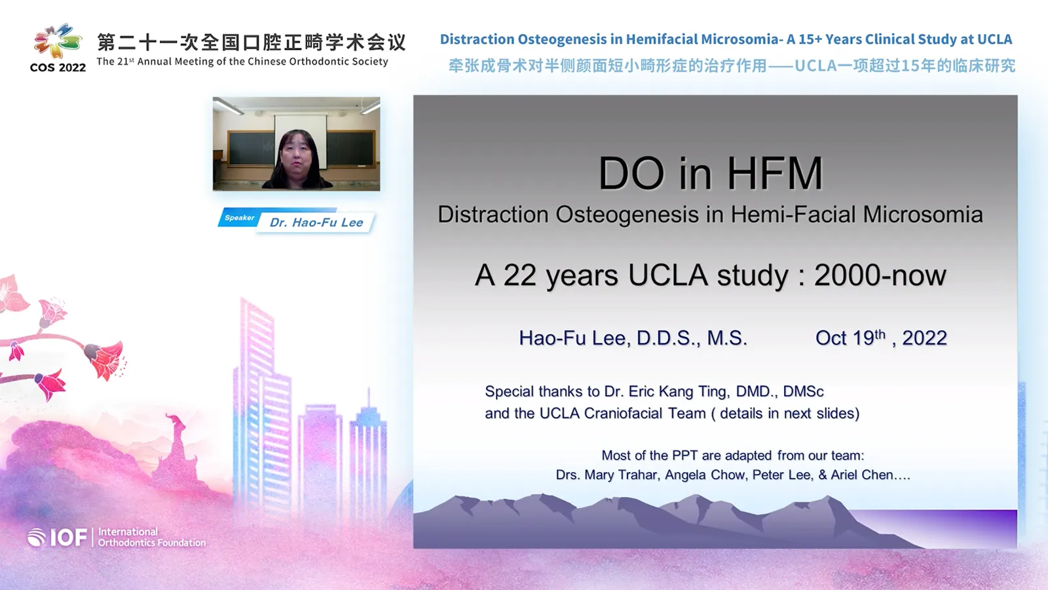Click the IOF globe logo icon

pos(37,538)
